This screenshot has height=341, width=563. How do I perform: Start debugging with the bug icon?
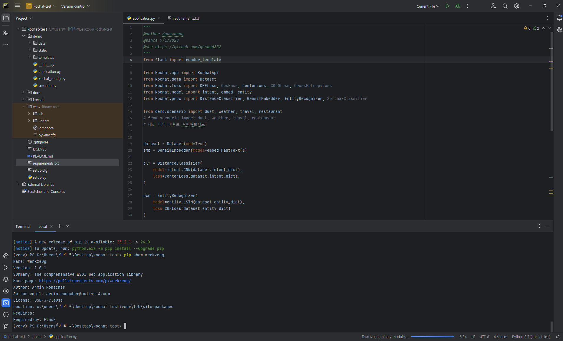[x=458, y=6]
